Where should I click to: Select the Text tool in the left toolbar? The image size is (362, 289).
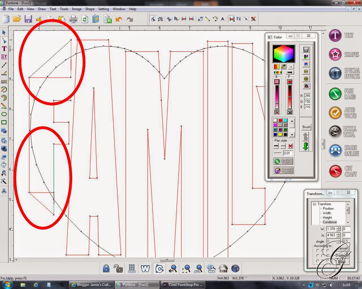tap(4, 49)
